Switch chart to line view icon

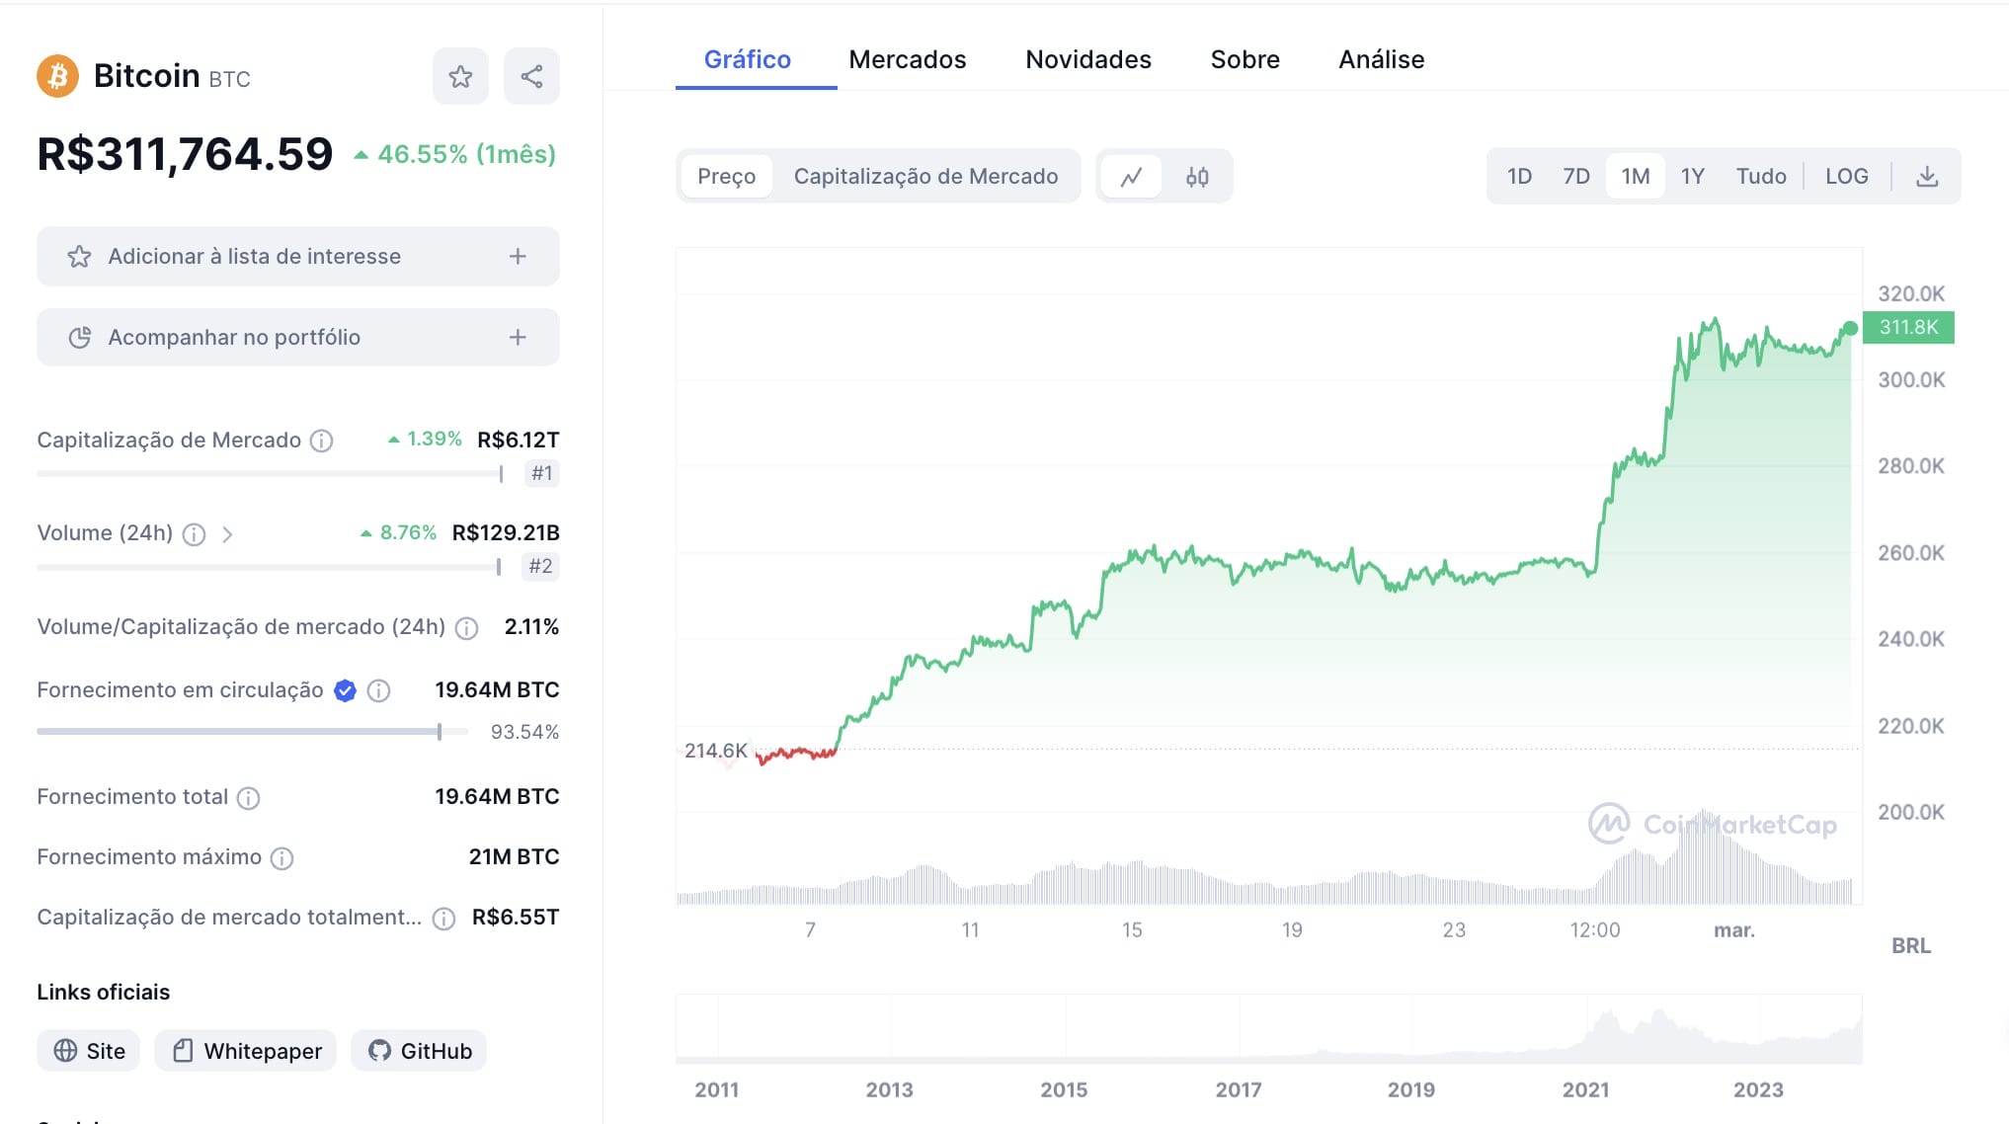click(x=1131, y=177)
